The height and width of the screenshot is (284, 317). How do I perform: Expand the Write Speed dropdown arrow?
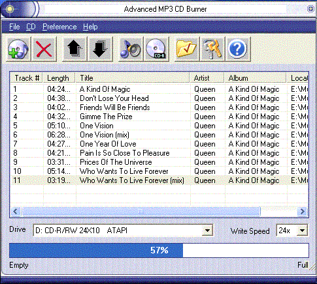(302, 231)
